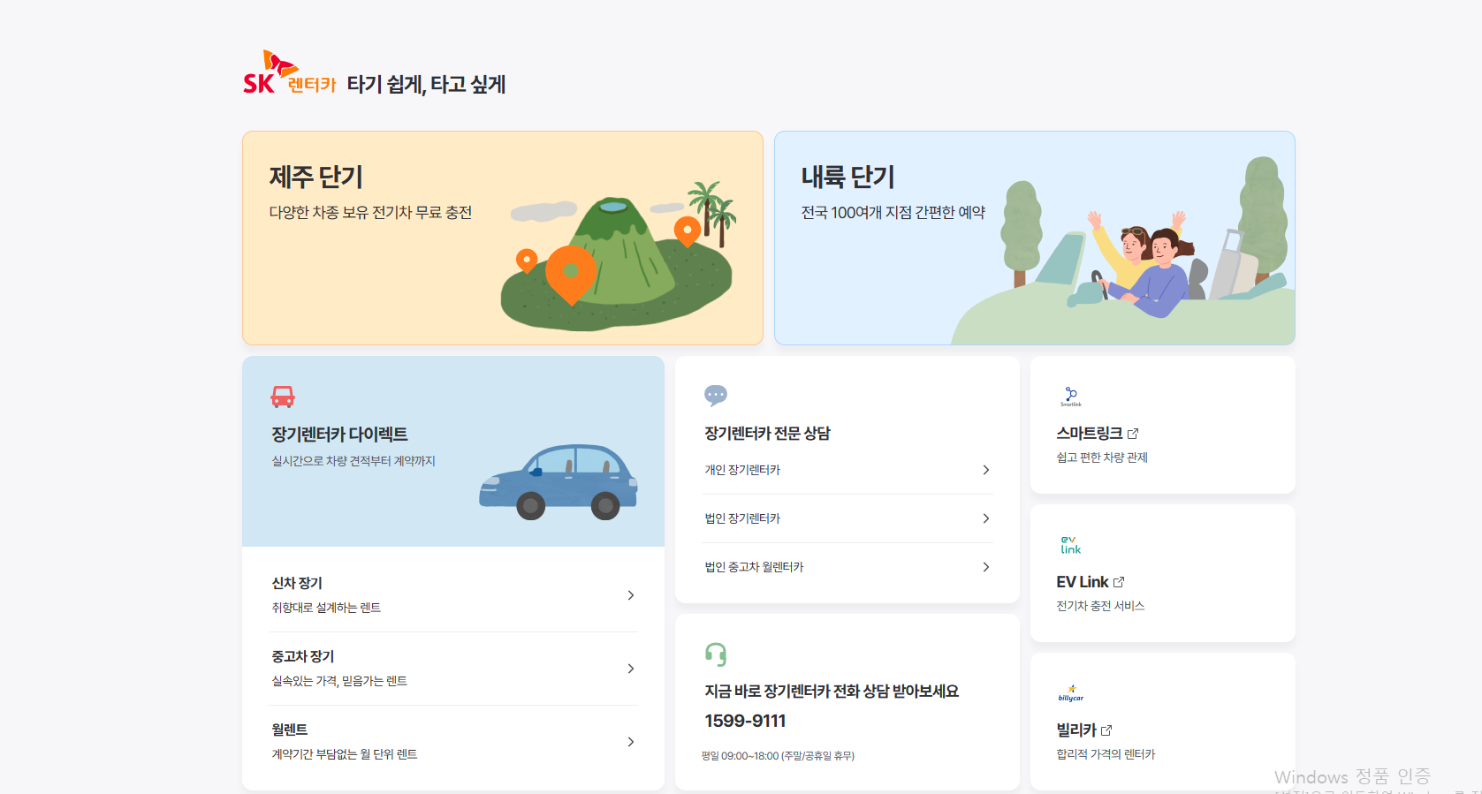Click the phone number 1599-9111
The height and width of the screenshot is (794, 1482).
point(745,721)
